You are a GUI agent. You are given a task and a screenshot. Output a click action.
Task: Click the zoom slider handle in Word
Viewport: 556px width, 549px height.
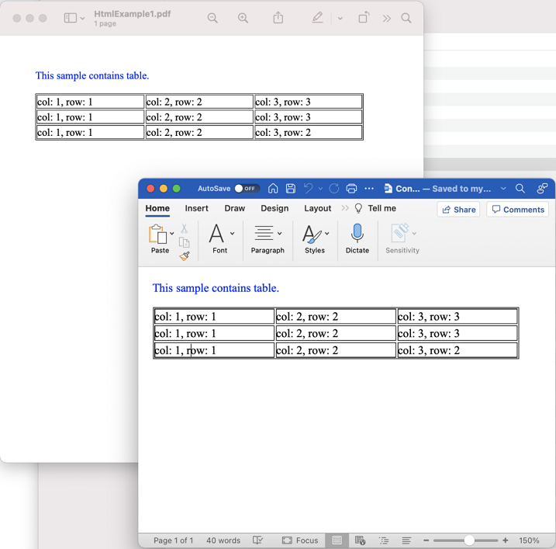coord(469,540)
